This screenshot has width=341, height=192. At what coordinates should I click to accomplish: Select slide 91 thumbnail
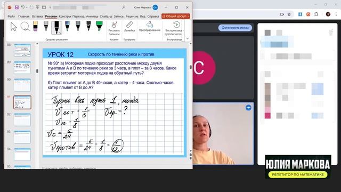click(x=22, y=102)
